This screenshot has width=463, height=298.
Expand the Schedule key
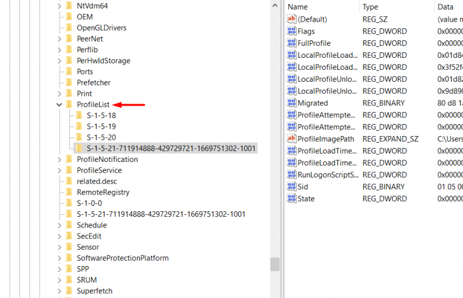pos(59,225)
